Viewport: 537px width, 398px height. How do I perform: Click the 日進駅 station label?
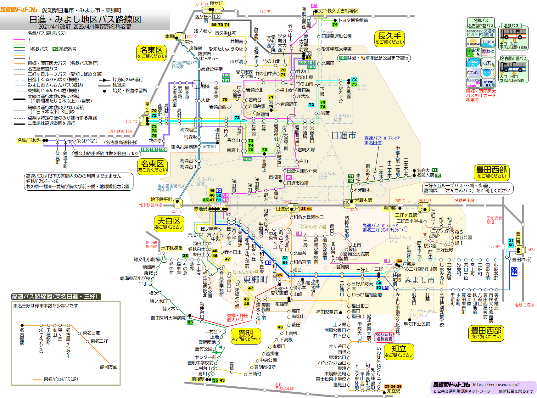coord(282,209)
